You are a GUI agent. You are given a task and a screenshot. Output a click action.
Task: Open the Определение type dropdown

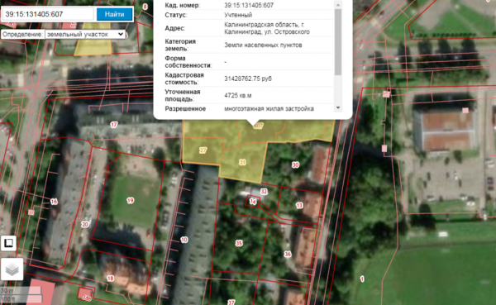point(85,34)
